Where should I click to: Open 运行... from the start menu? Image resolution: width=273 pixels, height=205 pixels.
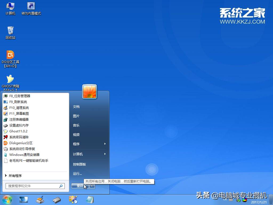(x=77, y=174)
